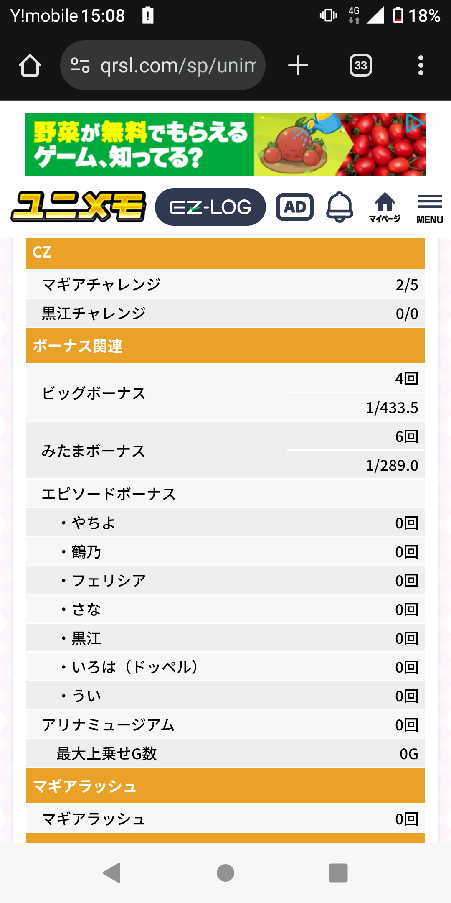The image size is (451, 903).
Task: Open site info icon in address bar
Action: click(x=80, y=66)
